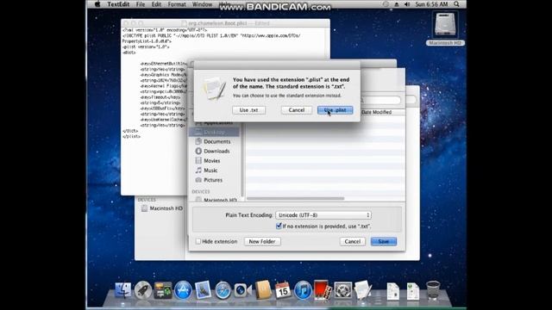Screen dimensions: 552x310
Task: Launch the App Store from Dock
Action: pos(183,290)
